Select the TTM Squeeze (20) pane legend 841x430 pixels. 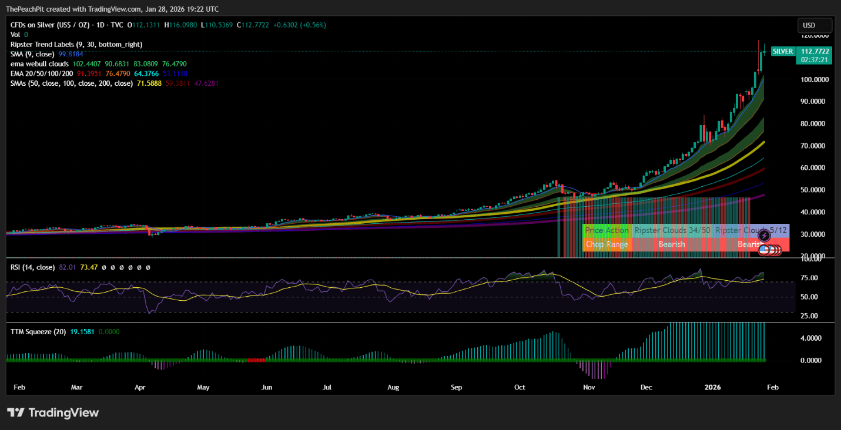point(38,331)
